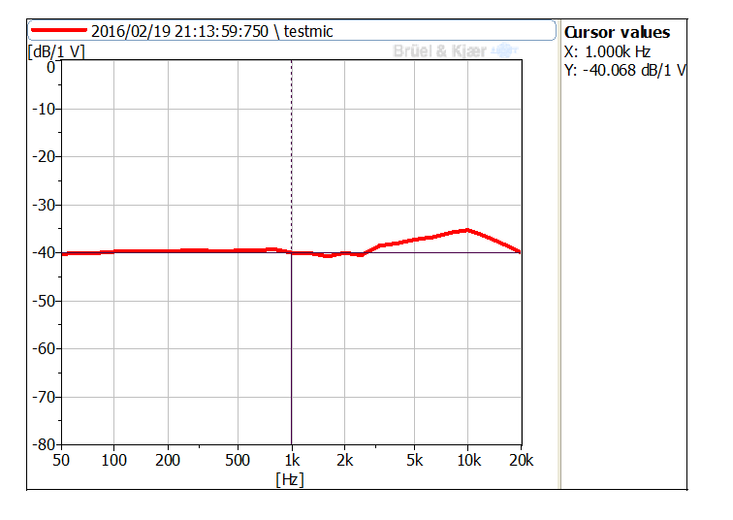Click the 50 tick label on x-axis

[x=62, y=461]
